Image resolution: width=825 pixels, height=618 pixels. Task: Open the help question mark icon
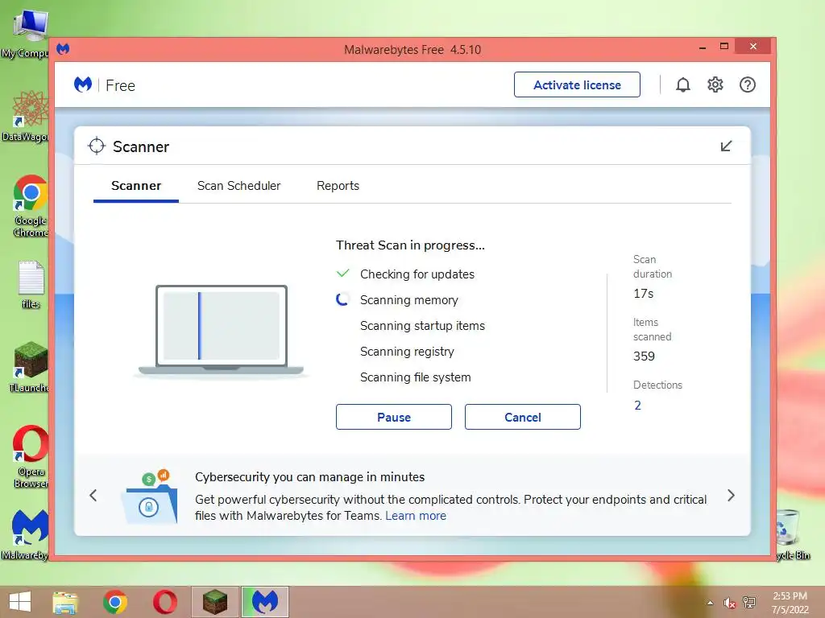tap(747, 84)
